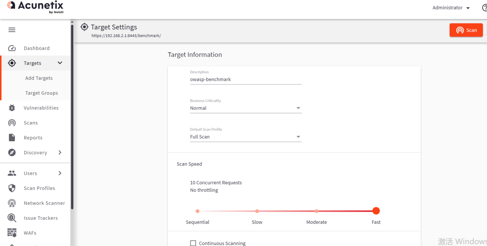Screen dimensions: 487x246
Task: Click the Vulnerabilities bug icon
Action: (12, 108)
